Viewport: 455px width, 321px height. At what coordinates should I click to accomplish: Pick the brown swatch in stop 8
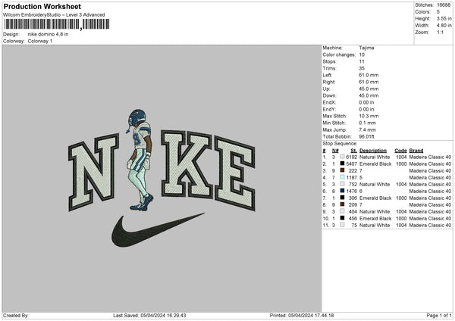coord(343,204)
